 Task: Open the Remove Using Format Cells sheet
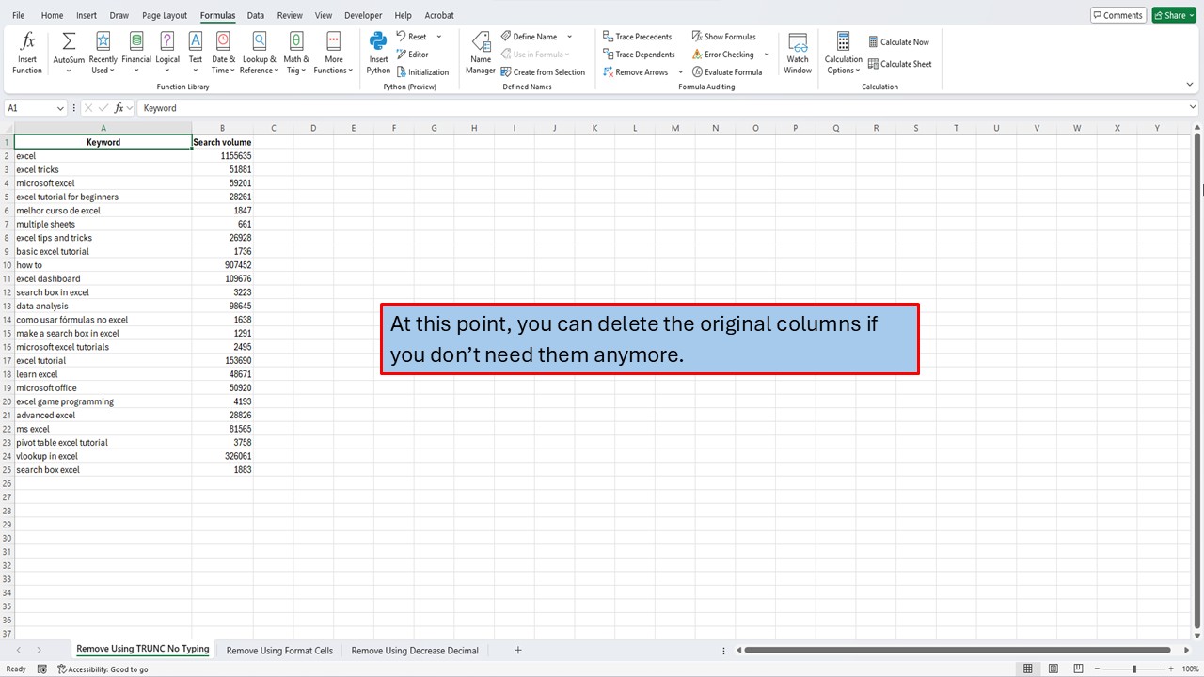[278, 650]
